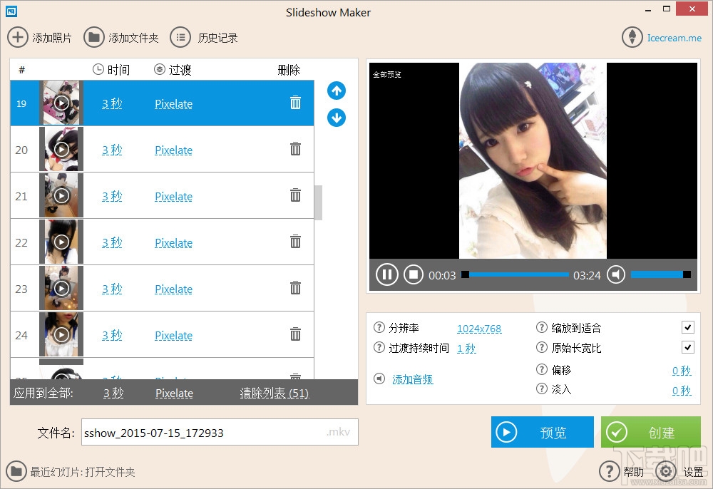Open recent slideshow folder icon

pyautogui.click(x=16, y=471)
